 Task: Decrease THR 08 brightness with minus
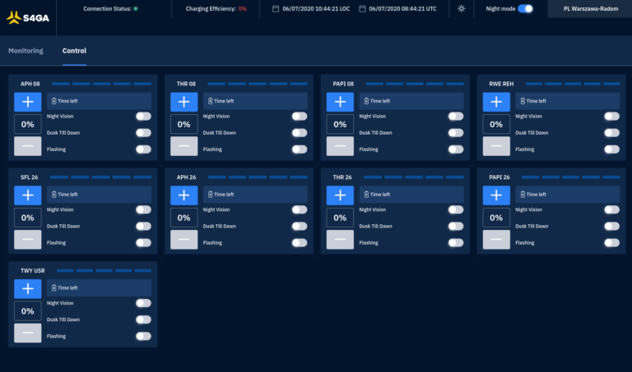pyautogui.click(x=184, y=147)
